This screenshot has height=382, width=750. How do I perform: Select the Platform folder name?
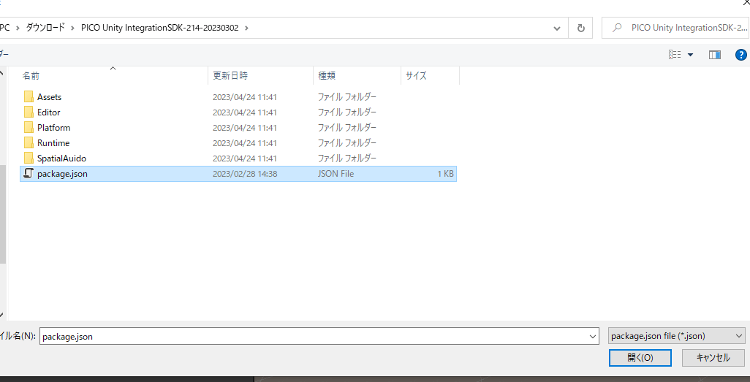click(x=53, y=128)
